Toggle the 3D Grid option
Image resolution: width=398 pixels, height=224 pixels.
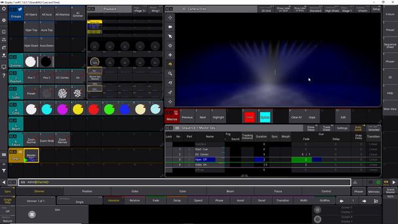266,9
